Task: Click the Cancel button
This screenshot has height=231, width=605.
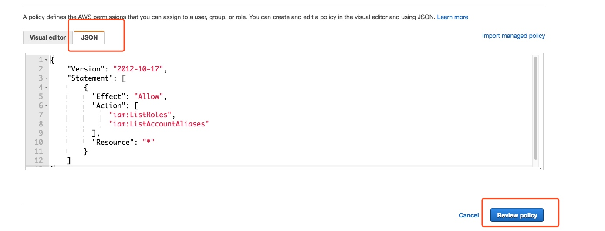Action: pyautogui.click(x=469, y=215)
